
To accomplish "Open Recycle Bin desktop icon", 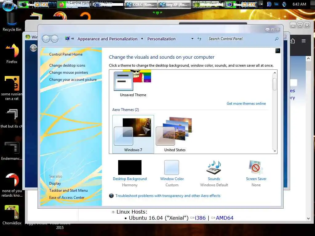I will click(x=12, y=22).
